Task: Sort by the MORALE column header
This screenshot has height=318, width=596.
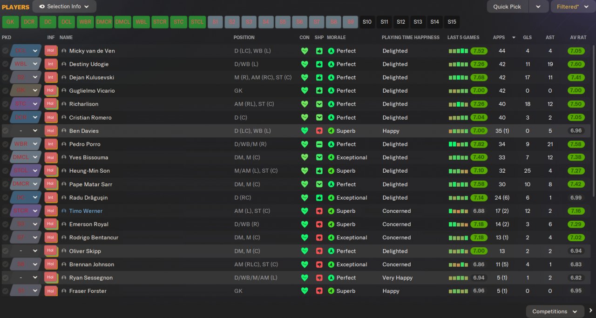Action: click(x=336, y=37)
